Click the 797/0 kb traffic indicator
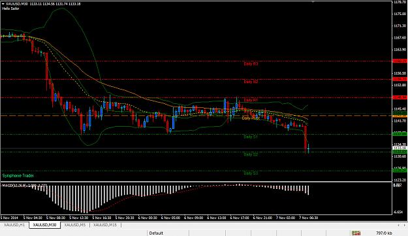Image resolution: width=408 pixels, height=236 pixels. click(x=384, y=233)
